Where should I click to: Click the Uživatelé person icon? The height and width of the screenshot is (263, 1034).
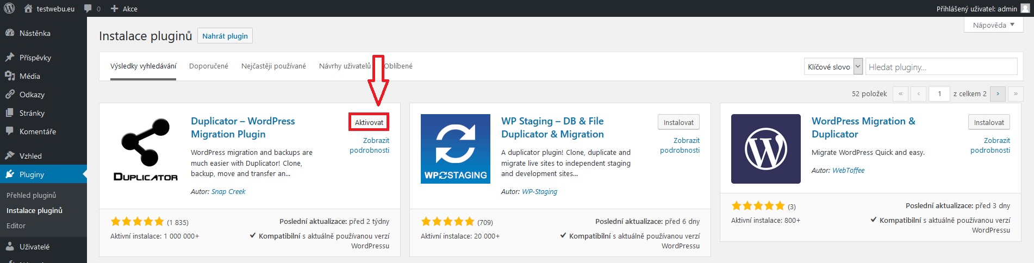pyautogui.click(x=9, y=247)
